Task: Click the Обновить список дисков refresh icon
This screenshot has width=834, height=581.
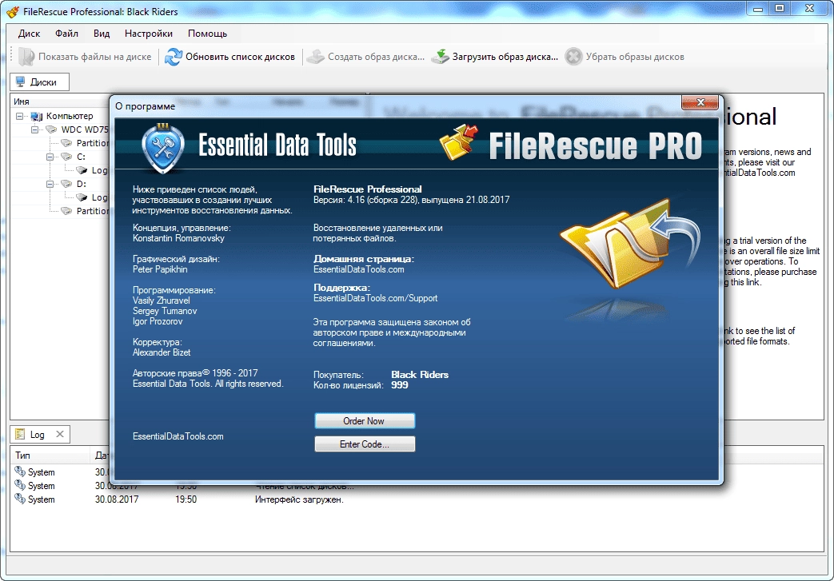Action: click(x=174, y=57)
